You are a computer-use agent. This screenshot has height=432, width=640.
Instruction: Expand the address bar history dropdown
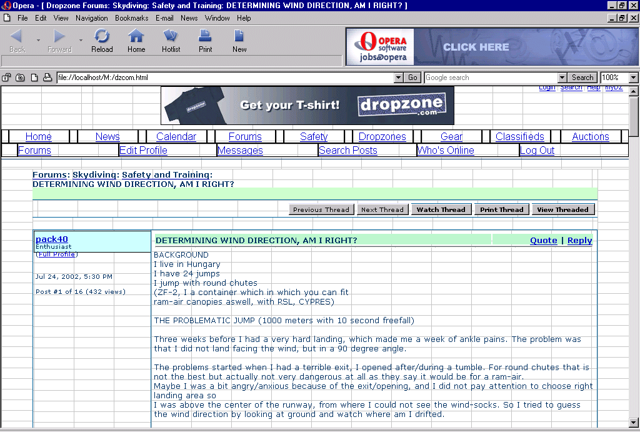coord(399,78)
